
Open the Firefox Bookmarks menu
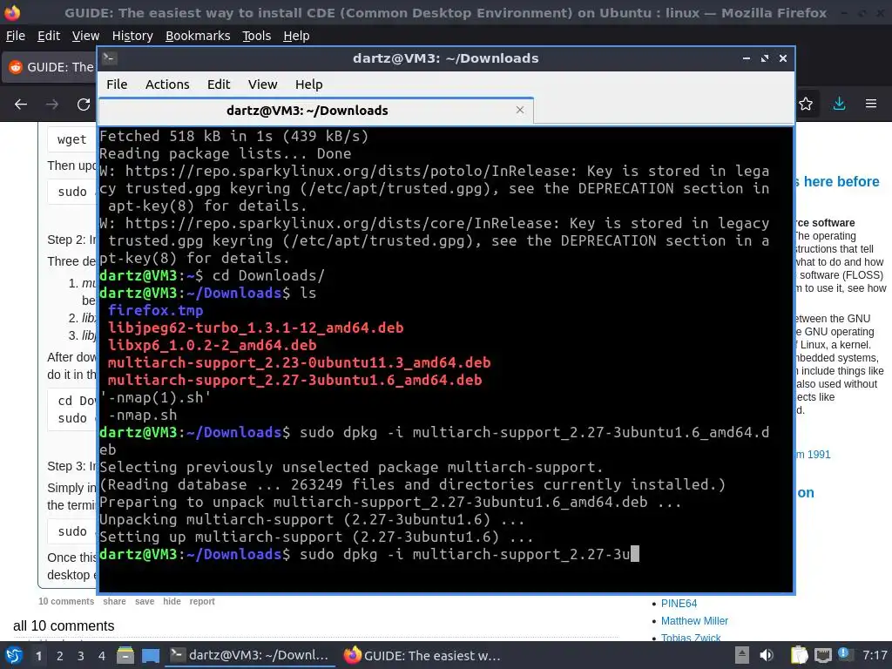click(198, 36)
